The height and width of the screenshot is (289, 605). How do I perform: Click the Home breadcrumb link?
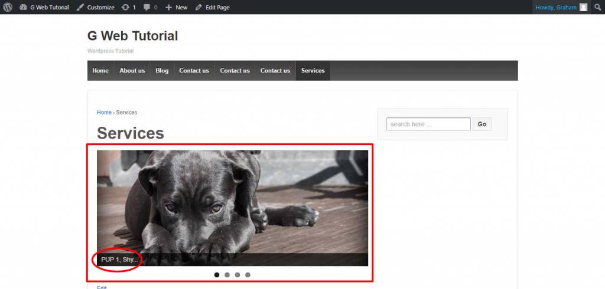click(104, 113)
